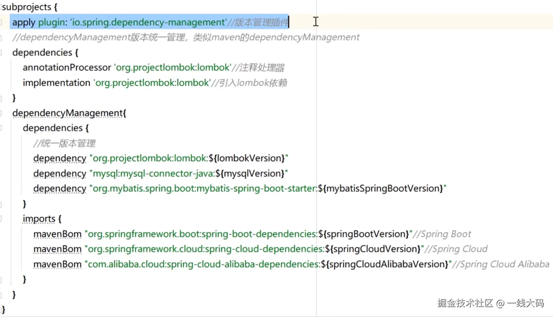This screenshot has width=553, height=317.
Task: Click the 'plugin:' label in apply line
Action: [x=53, y=22]
